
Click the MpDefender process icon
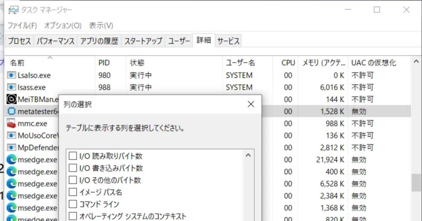[12, 147]
